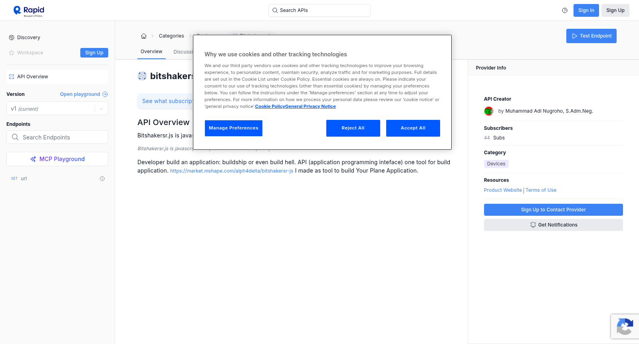Click the Open playground arrow icon

105,94
